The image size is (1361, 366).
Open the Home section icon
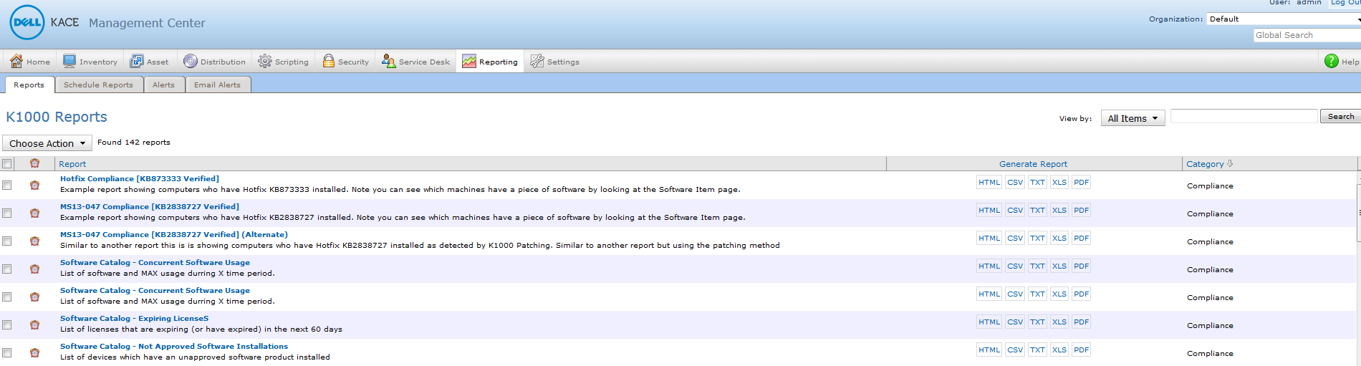(16, 61)
